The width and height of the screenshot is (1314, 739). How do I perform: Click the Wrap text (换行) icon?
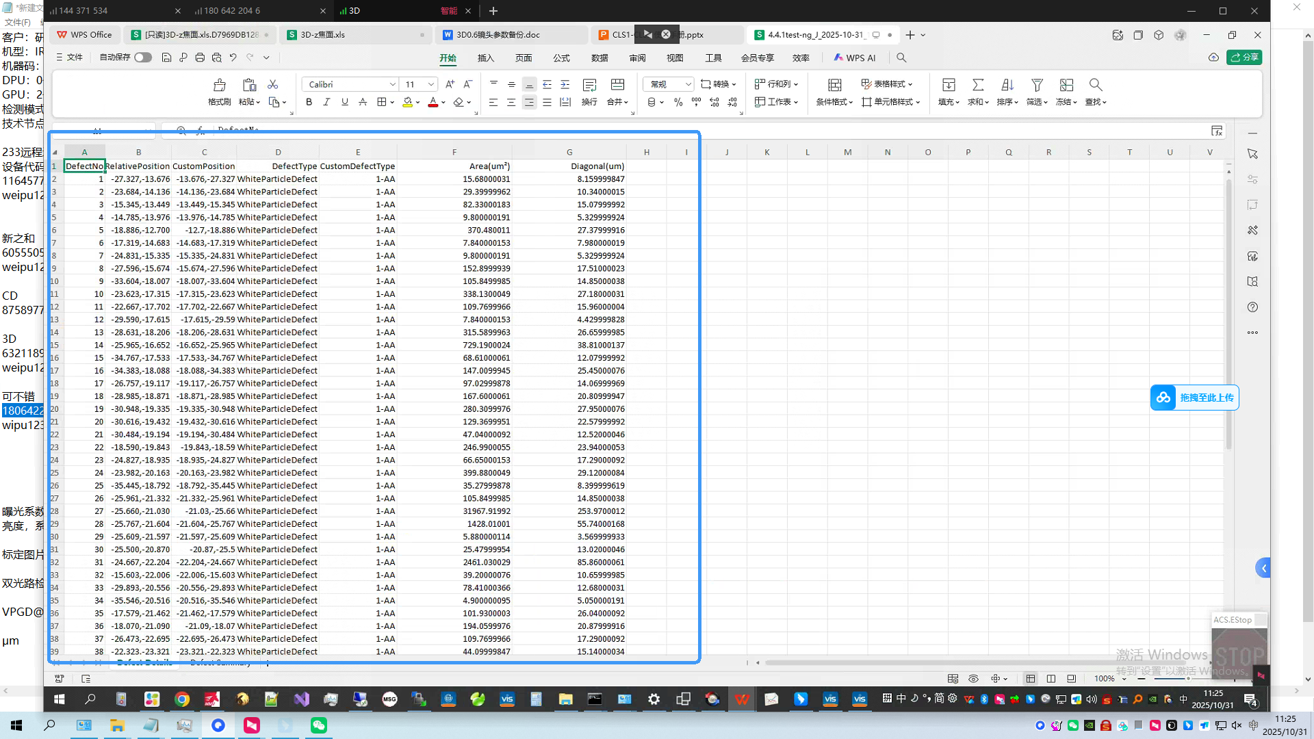[589, 86]
